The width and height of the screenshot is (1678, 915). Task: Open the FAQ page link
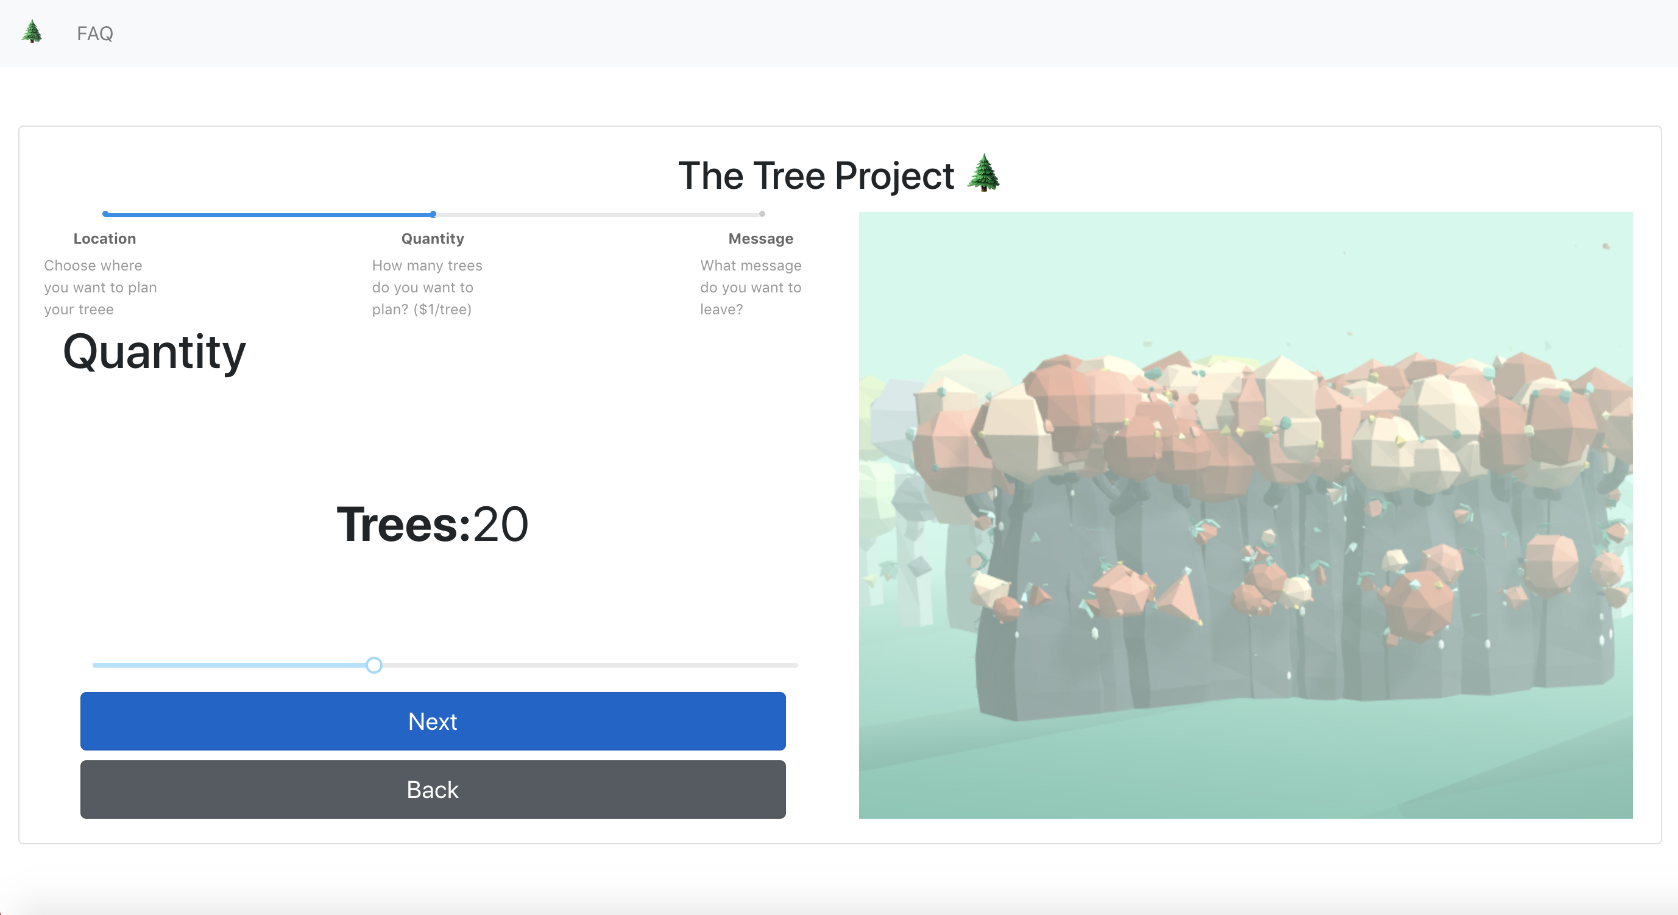point(94,34)
